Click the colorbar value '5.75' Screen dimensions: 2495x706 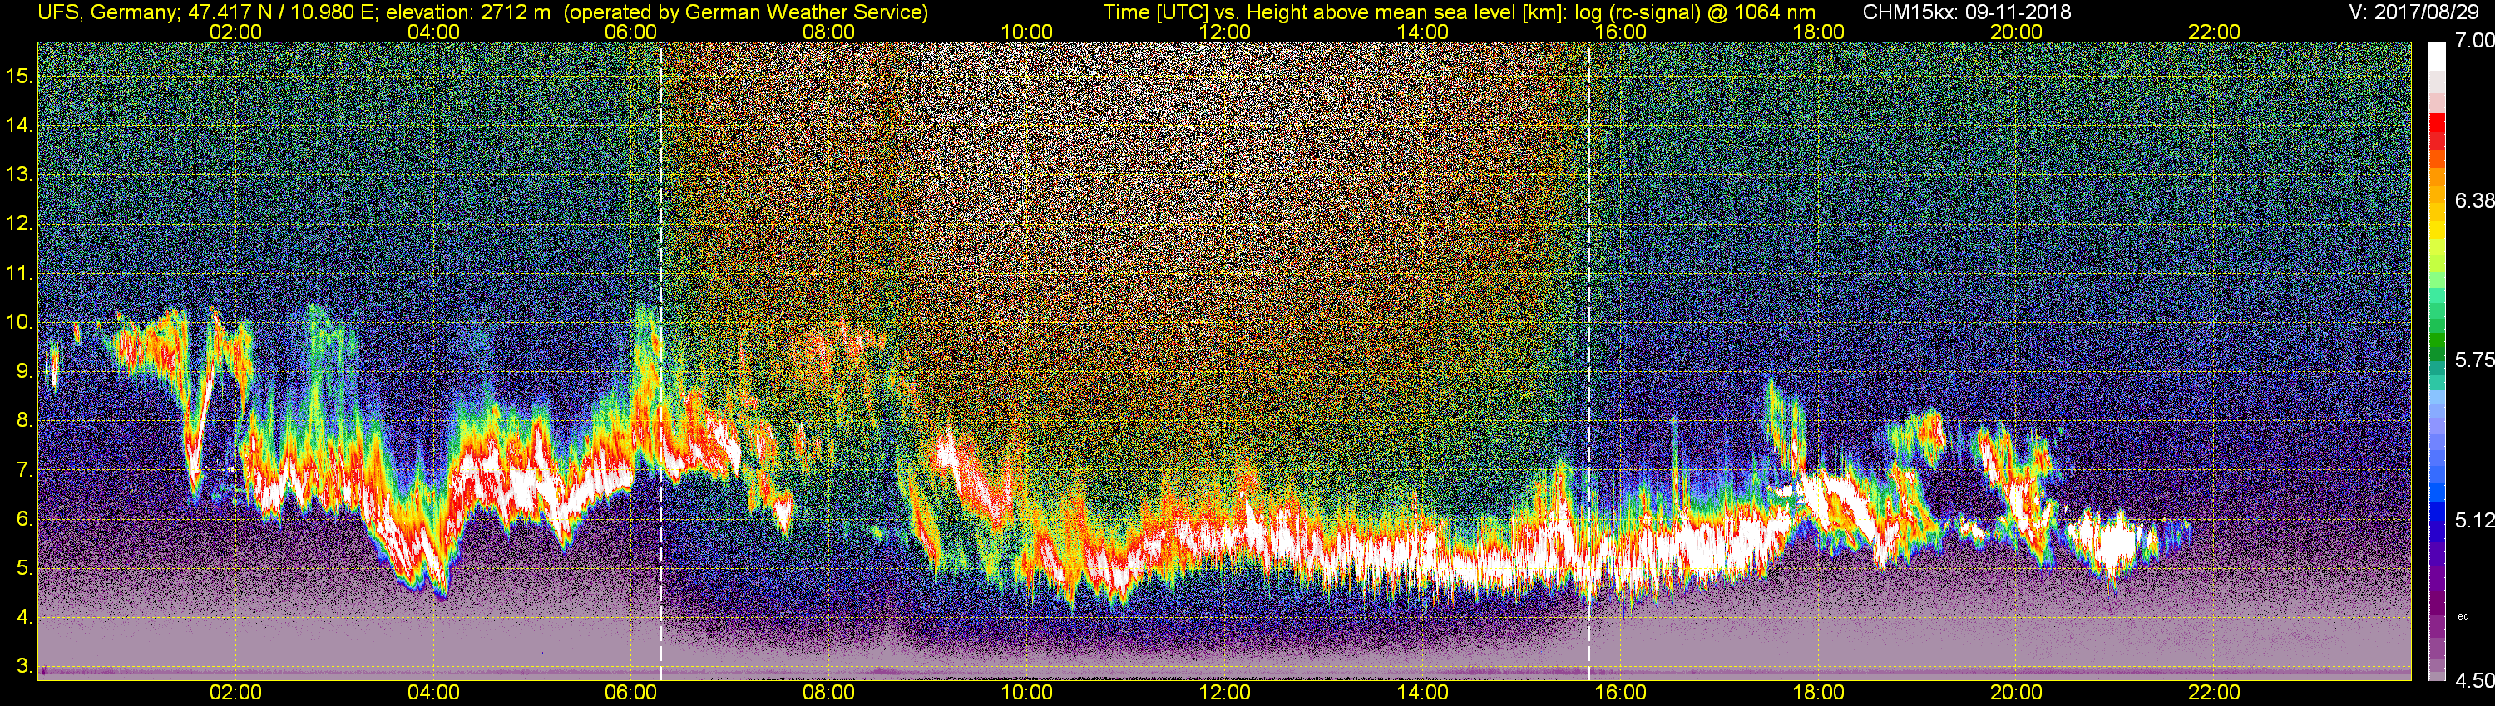[2473, 360]
